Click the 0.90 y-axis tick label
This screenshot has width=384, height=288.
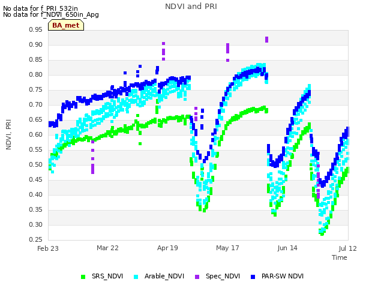click(x=36, y=44)
